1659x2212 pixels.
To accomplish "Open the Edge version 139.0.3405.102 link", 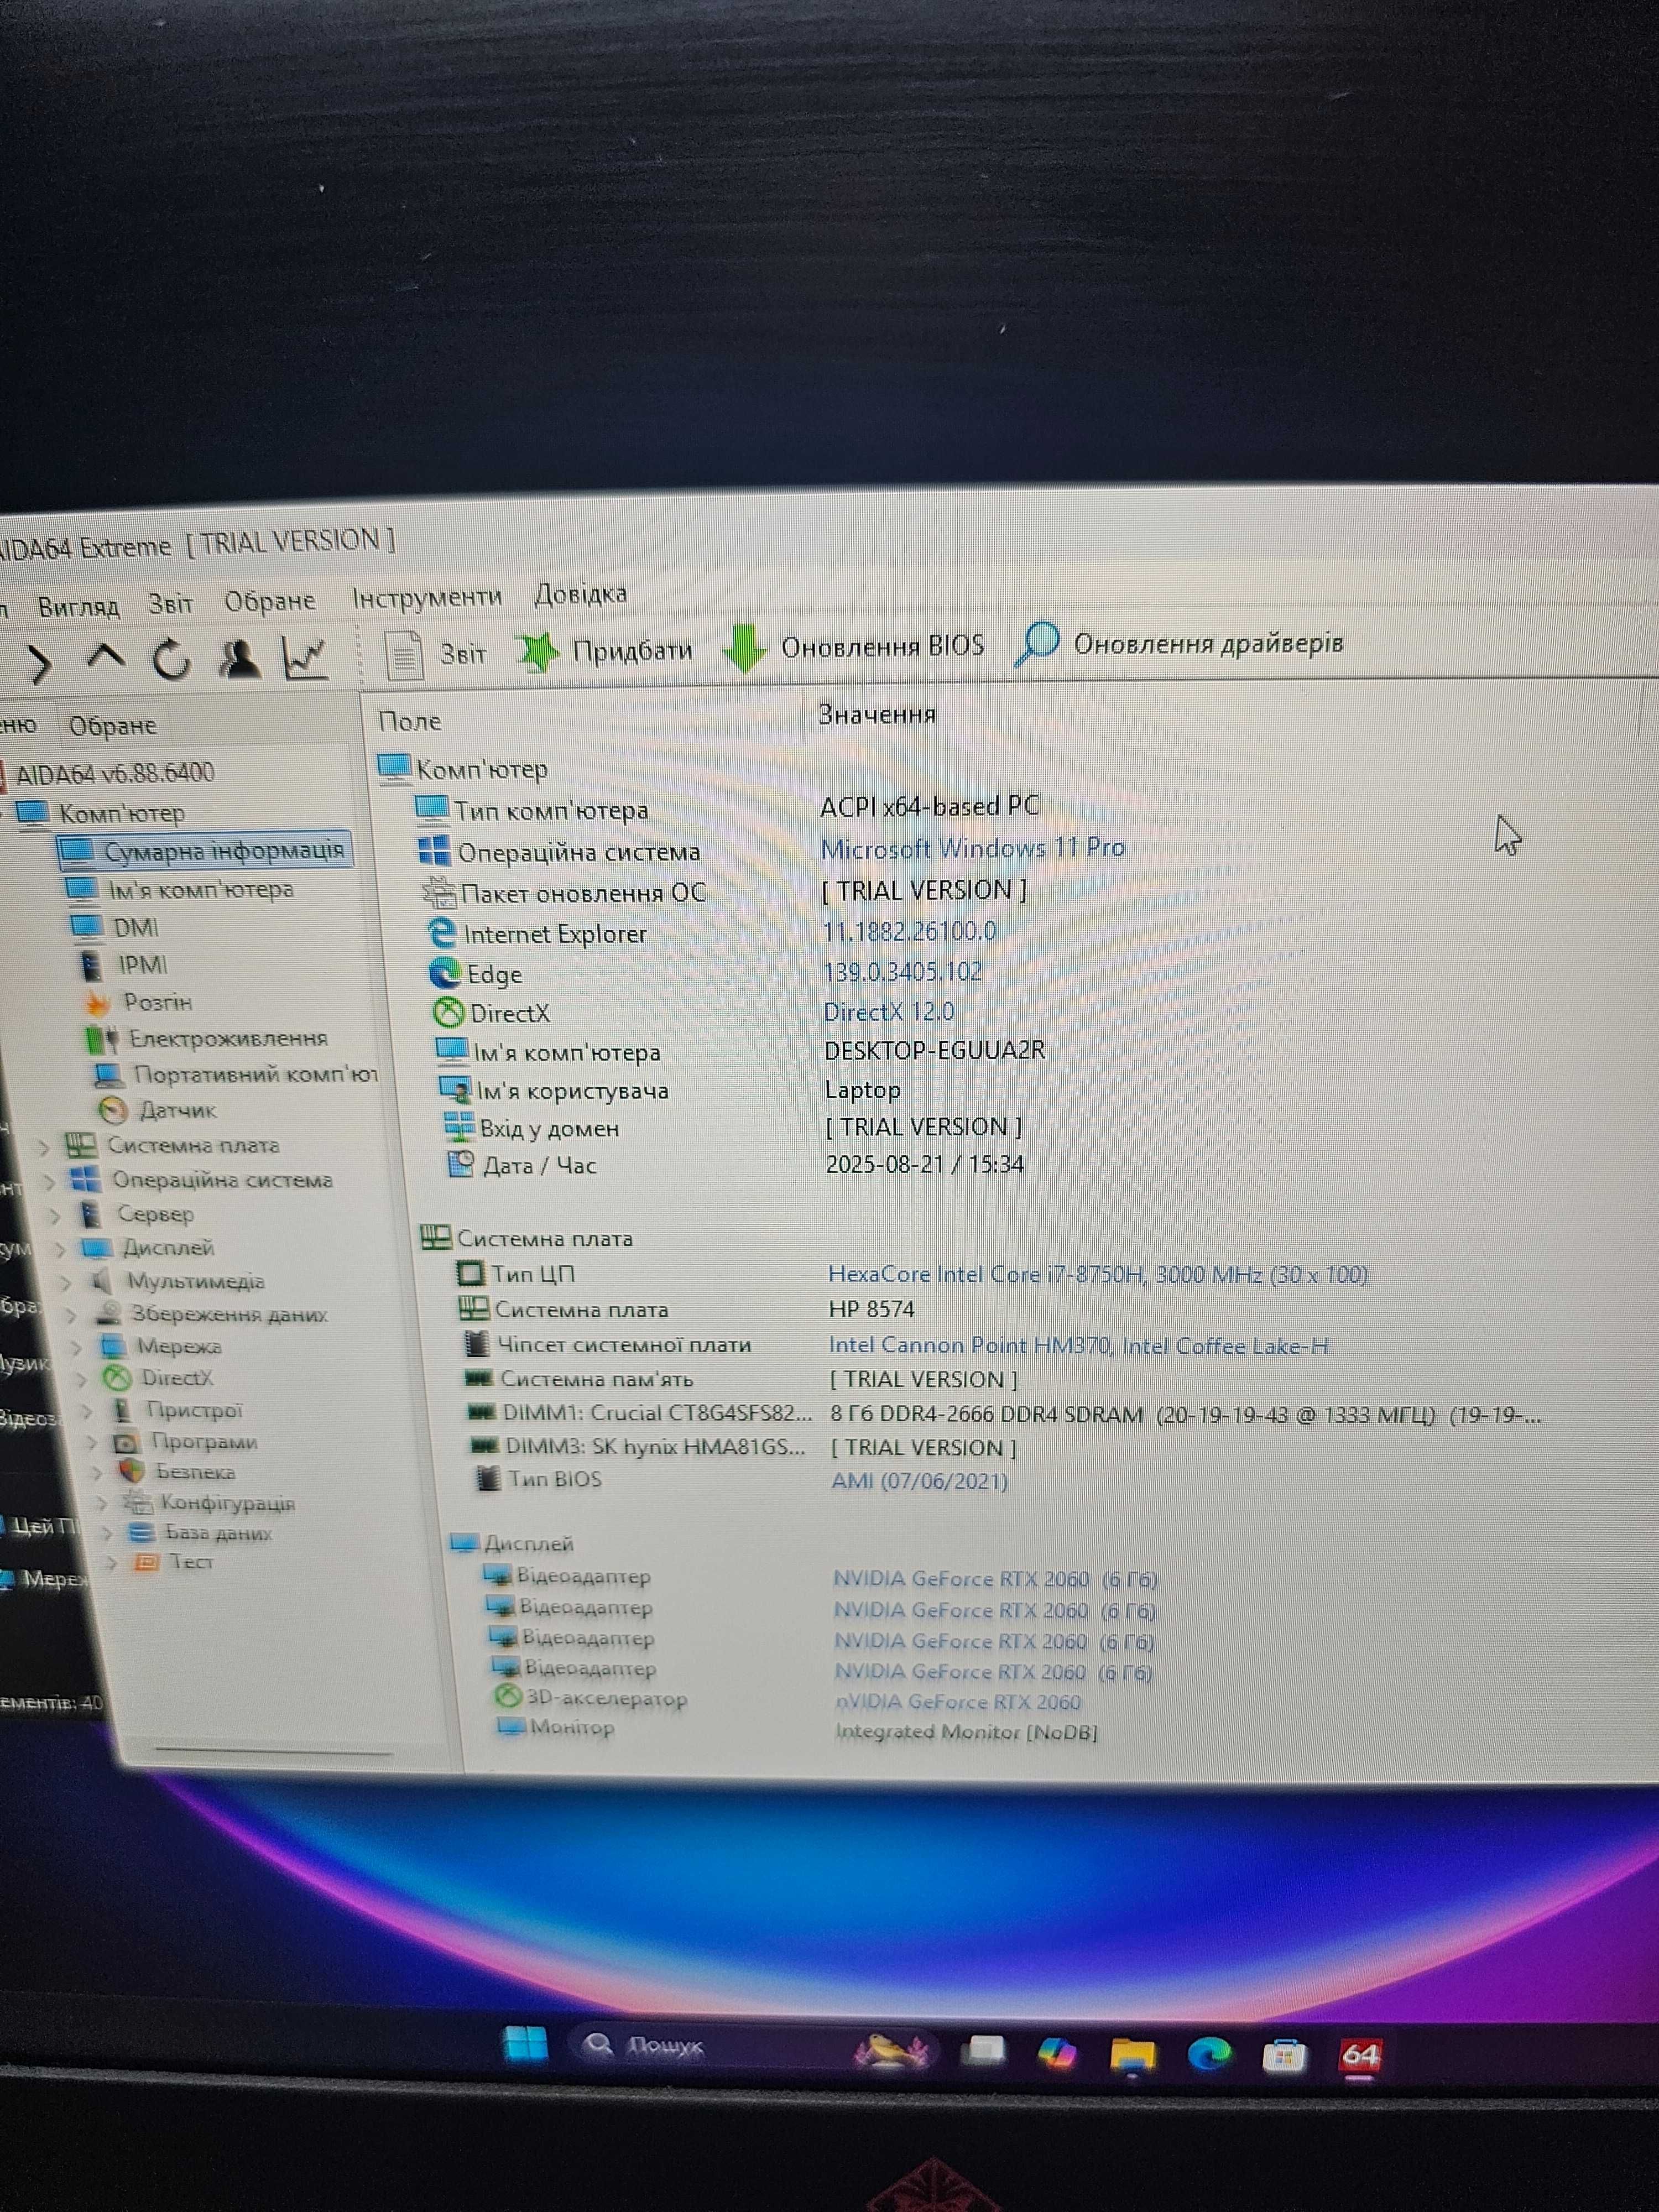I will 902,972.
